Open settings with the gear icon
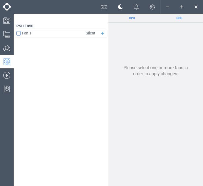The image size is (203, 186). pyautogui.click(x=152, y=7)
